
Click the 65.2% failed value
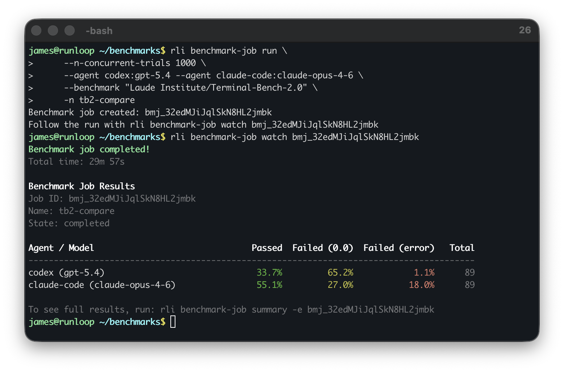click(340, 273)
